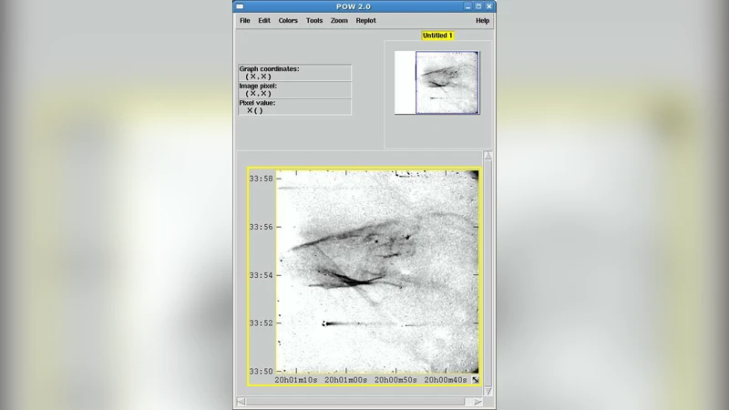Open the Zoom menu
Screen dimensions: 729x410
point(339,20)
